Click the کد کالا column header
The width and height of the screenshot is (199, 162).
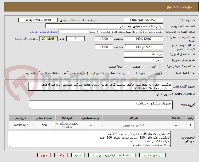click(176, 118)
